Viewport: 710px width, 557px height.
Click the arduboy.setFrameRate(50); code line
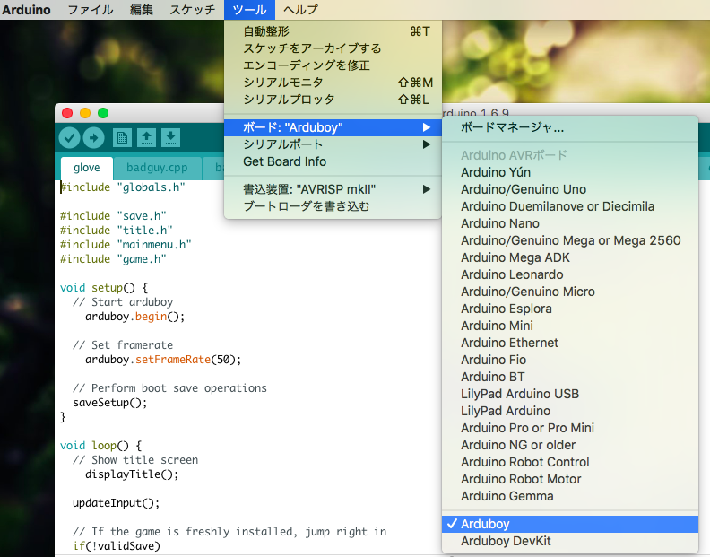pos(163,360)
